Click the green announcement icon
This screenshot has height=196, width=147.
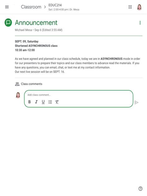click(x=8, y=23)
